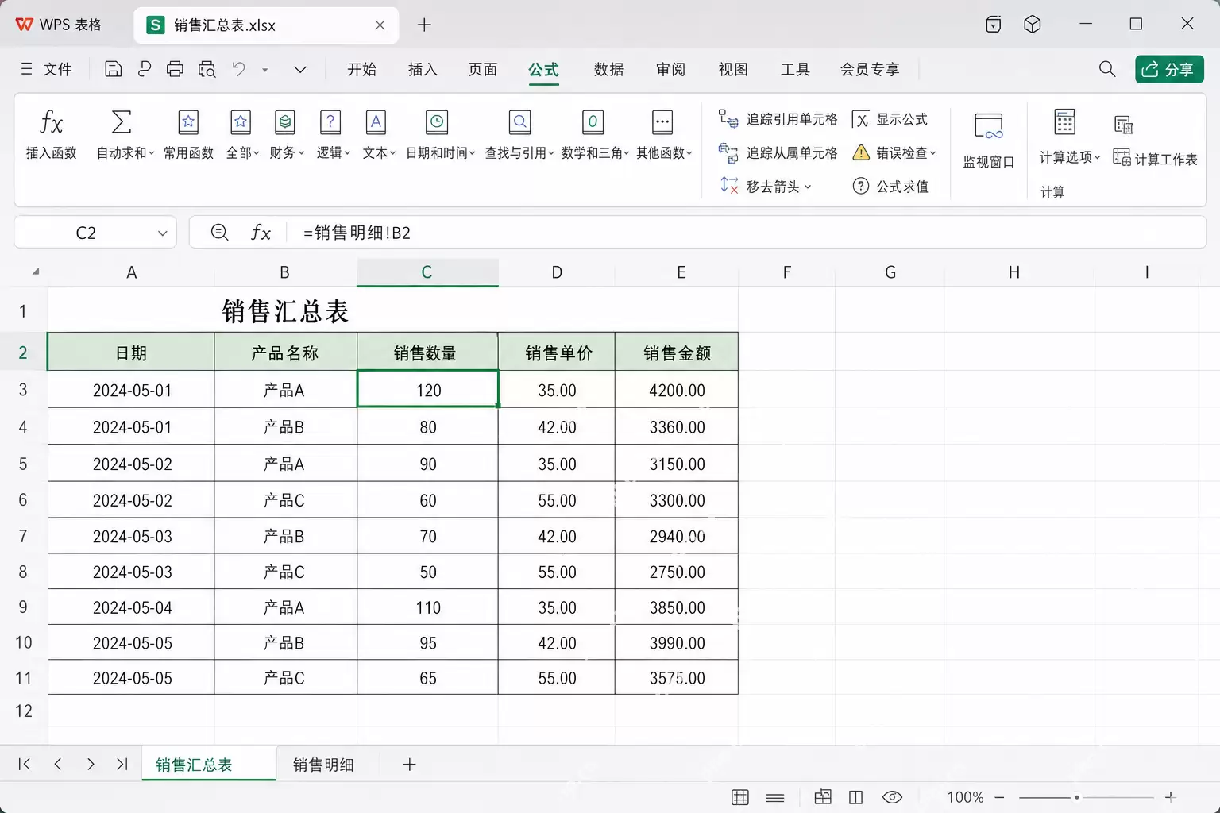Close the 销售汇总表.xlsx document tab
This screenshot has width=1220, height=813.
tap(380, 25)
